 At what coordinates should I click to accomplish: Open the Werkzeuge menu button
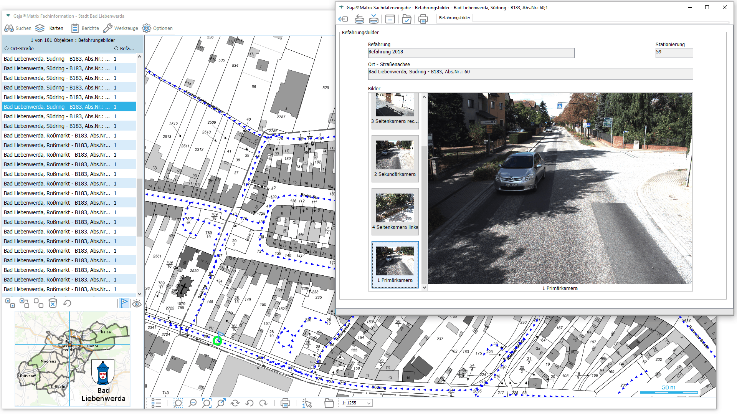pos(121,28)
